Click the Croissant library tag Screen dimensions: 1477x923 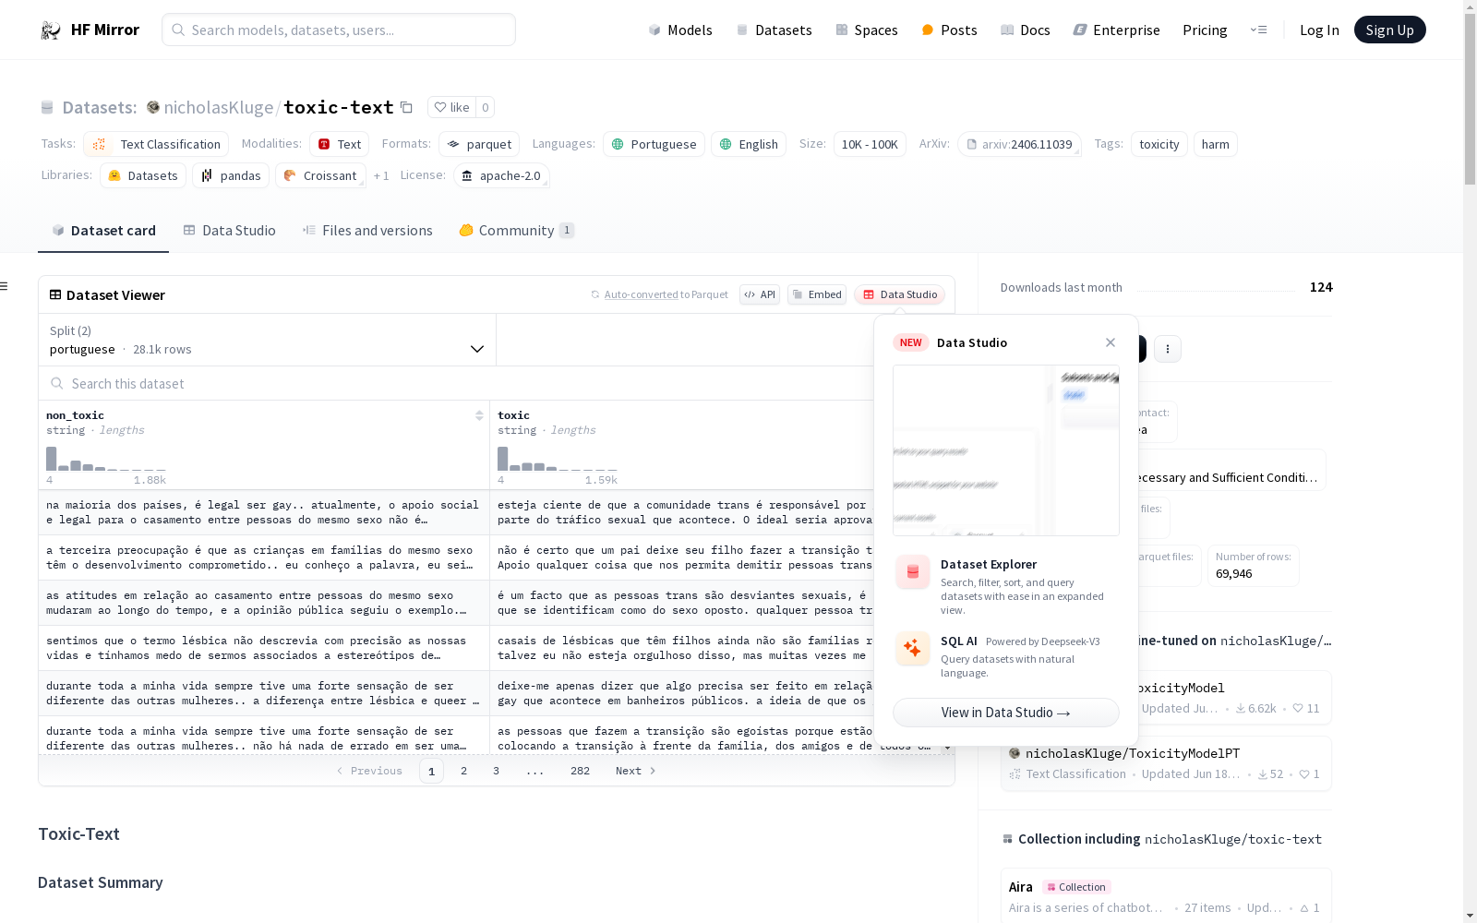[320, 175]
